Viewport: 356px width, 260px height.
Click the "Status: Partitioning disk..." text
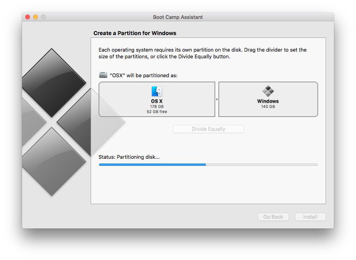point(129,157)
